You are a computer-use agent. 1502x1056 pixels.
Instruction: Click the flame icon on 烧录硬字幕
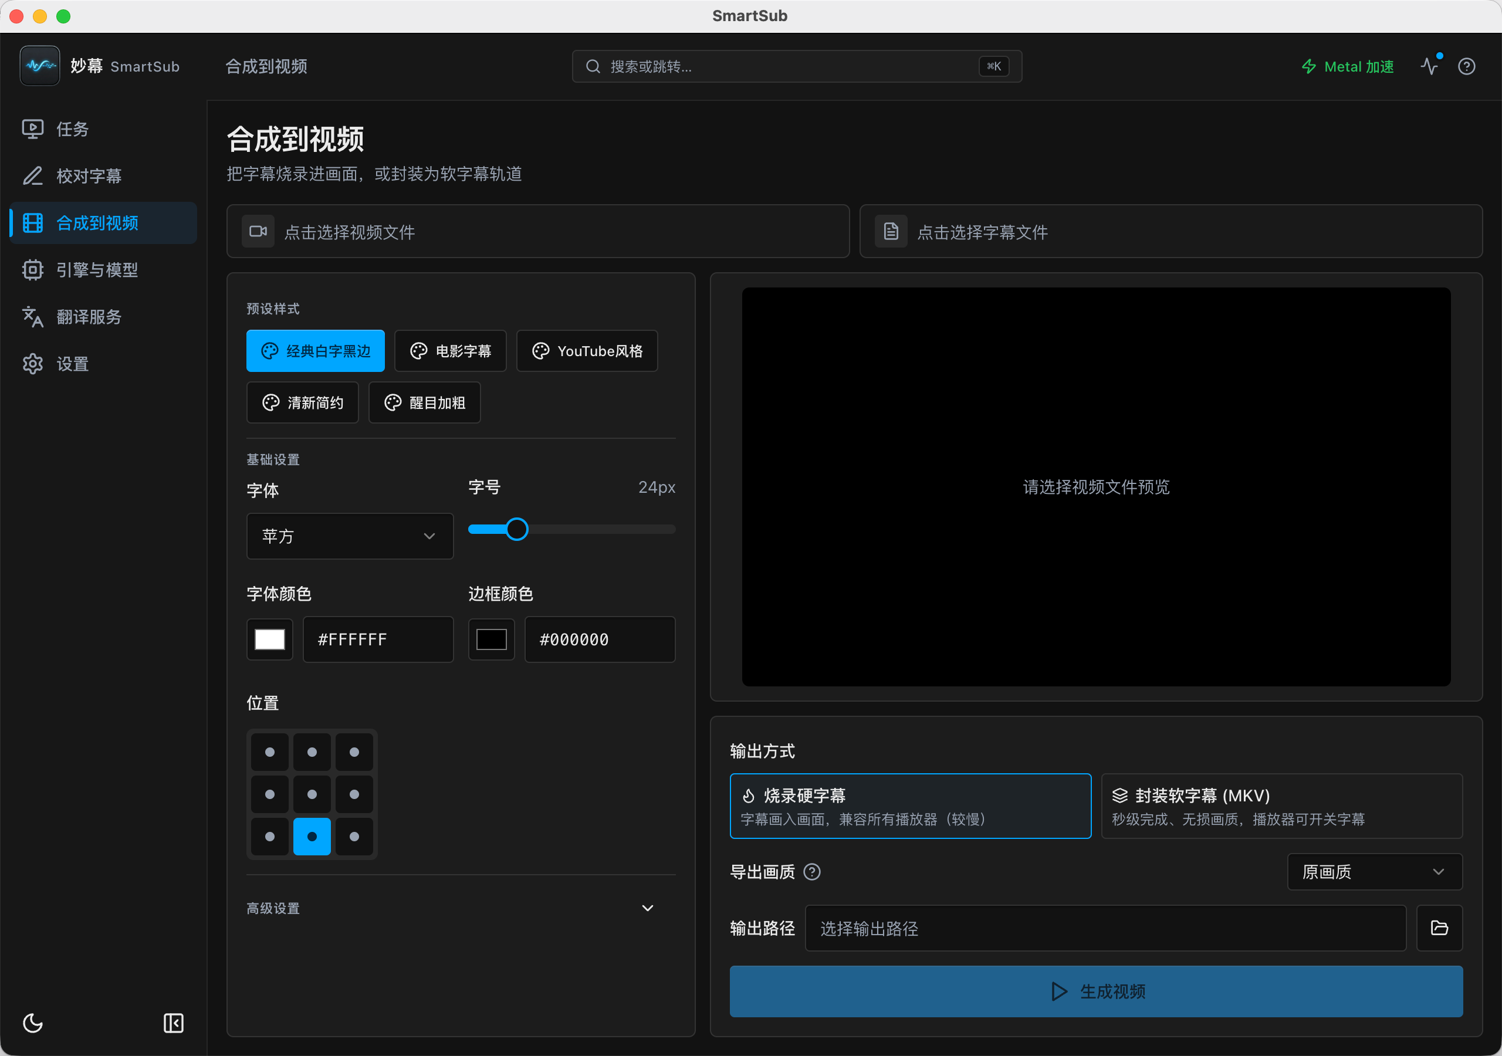(749, 796)
